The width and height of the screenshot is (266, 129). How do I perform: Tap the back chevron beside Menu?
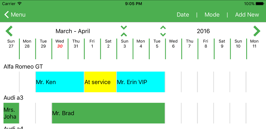[6, 15]
